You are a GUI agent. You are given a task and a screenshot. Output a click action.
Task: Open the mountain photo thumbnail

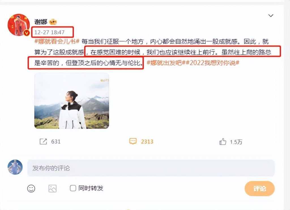pos(72,101)
